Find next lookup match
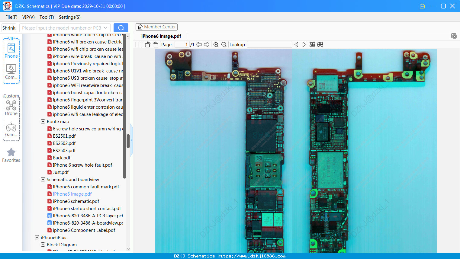The height and width of the screenshot is (259, 460). [x=304, y=45]
